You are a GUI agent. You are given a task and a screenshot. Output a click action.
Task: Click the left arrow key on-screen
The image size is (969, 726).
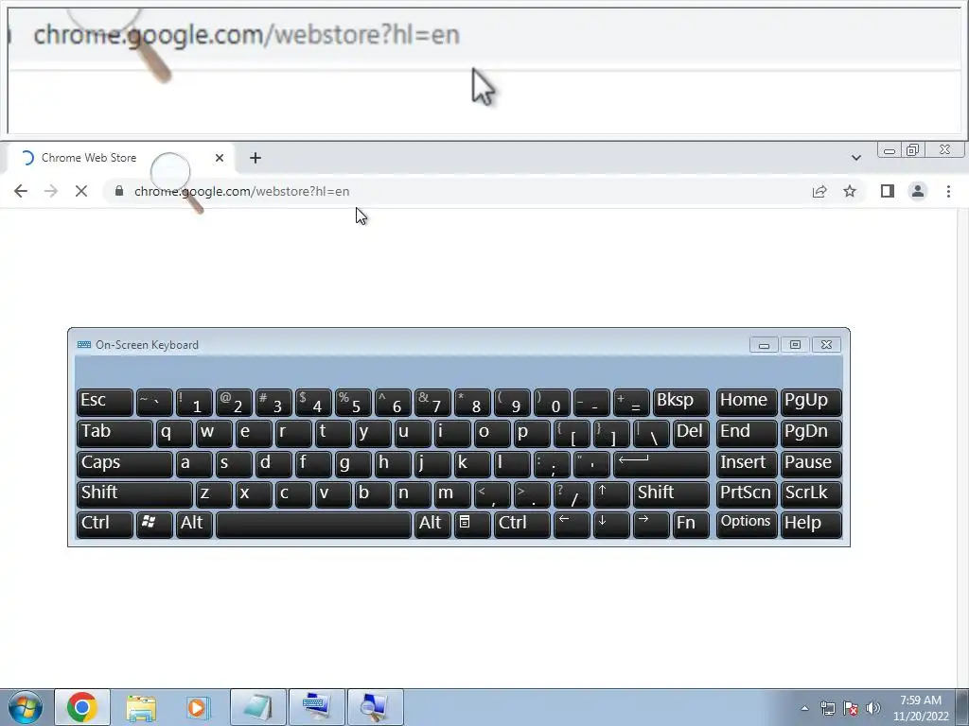point(572,525)
